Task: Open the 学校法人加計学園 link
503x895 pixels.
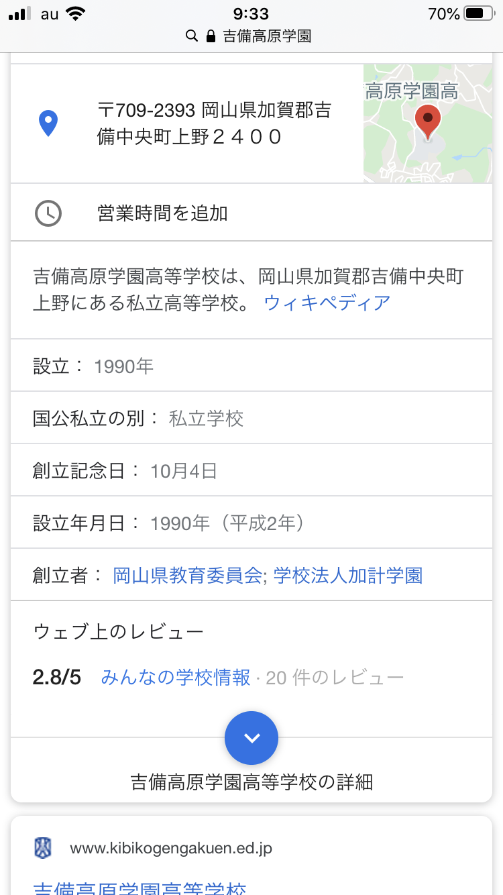Action: click(x=348, y=576)
